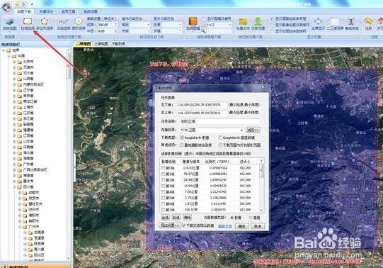Image resolution: width=383 pixels, height=268 pixels.
Task: Enable GoogleEarth elevation data checkbox
Action: pos(220,138)
